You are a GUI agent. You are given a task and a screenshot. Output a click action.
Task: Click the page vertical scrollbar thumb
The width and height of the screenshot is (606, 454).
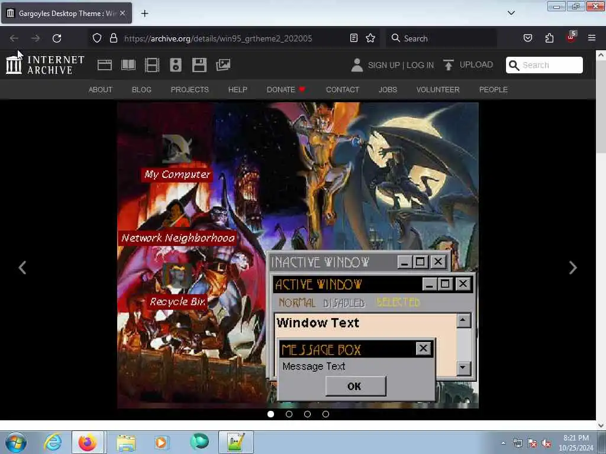601,108
